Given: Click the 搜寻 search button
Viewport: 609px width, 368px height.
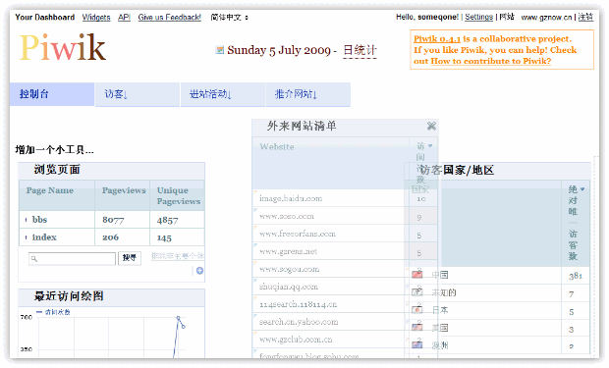Looking at the screenshot, I should tap(130, 258).
